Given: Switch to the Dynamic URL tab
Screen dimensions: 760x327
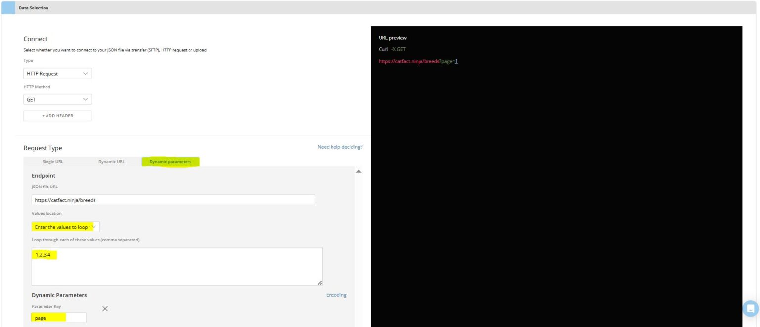Looking at the screenshot, I should [111, 161].
